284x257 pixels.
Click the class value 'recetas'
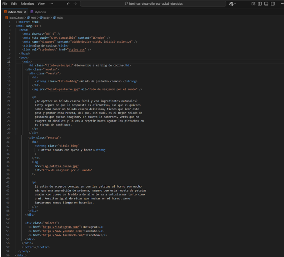pos(50,69)
